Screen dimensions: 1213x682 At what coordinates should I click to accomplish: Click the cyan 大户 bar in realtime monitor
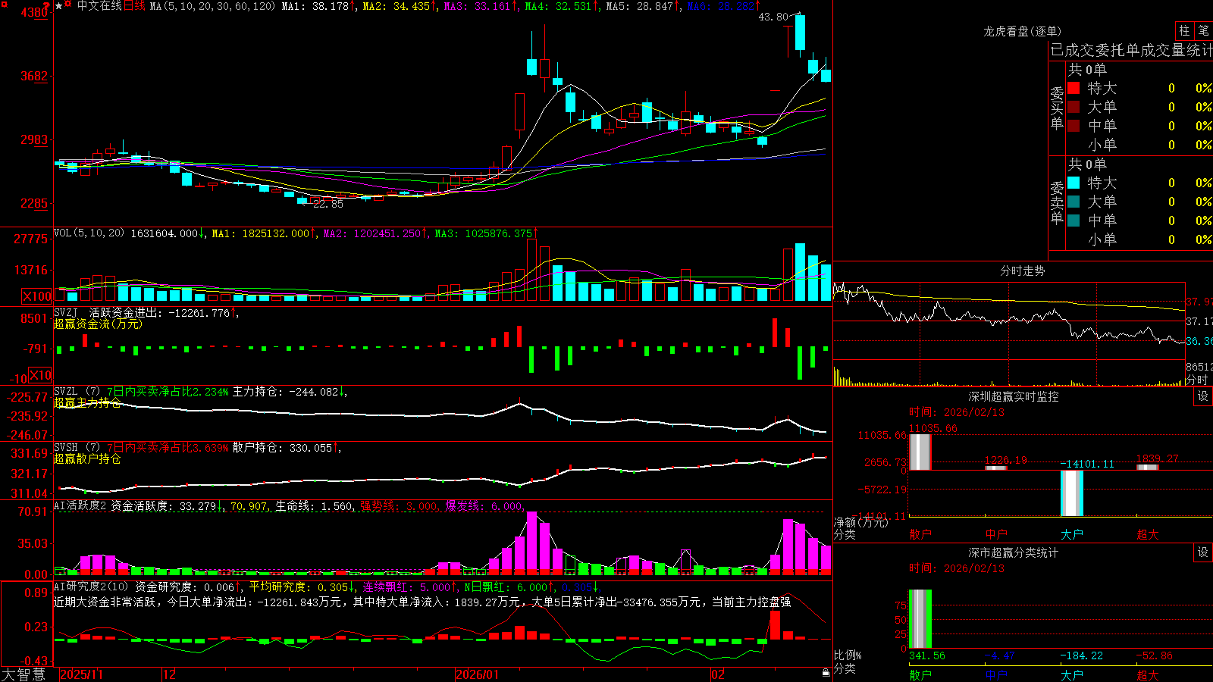(1071, 493)
